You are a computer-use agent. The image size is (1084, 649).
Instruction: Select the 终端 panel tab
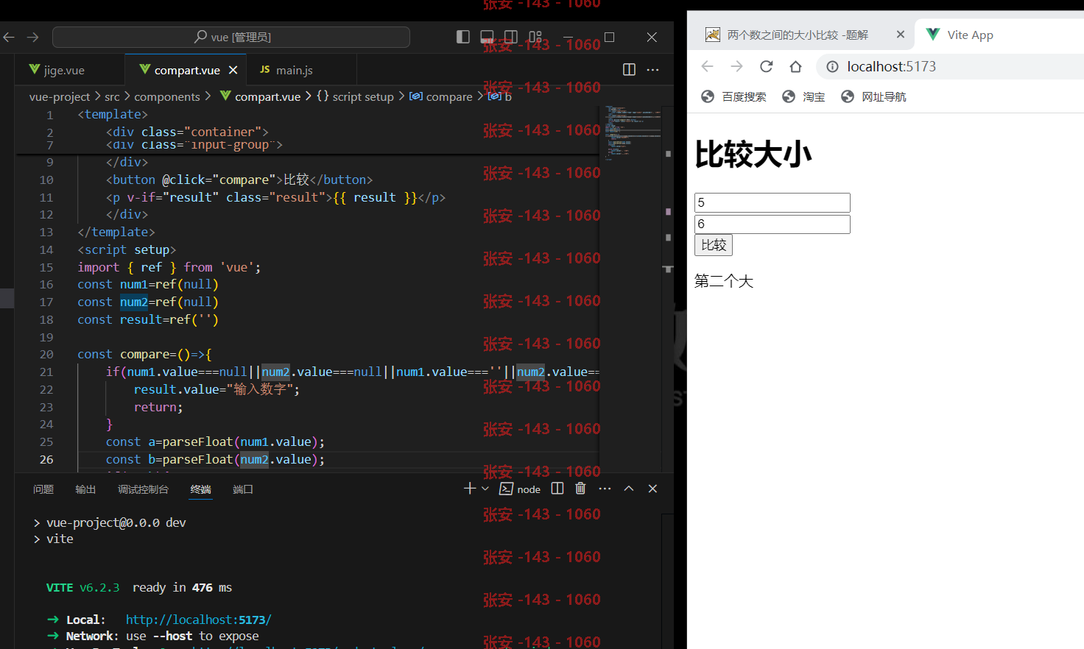point(200,489)
